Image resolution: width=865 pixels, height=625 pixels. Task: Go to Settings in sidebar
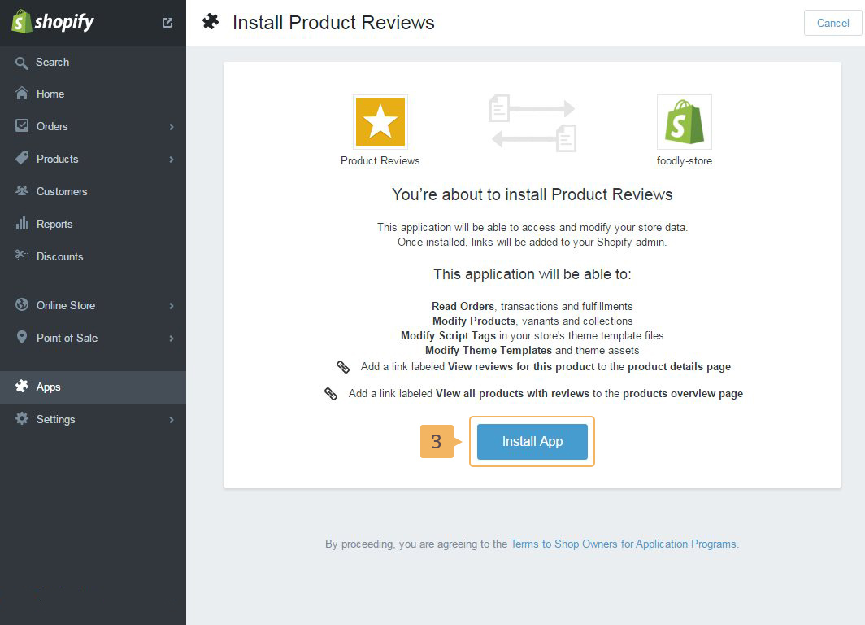(x=55, y=419)
